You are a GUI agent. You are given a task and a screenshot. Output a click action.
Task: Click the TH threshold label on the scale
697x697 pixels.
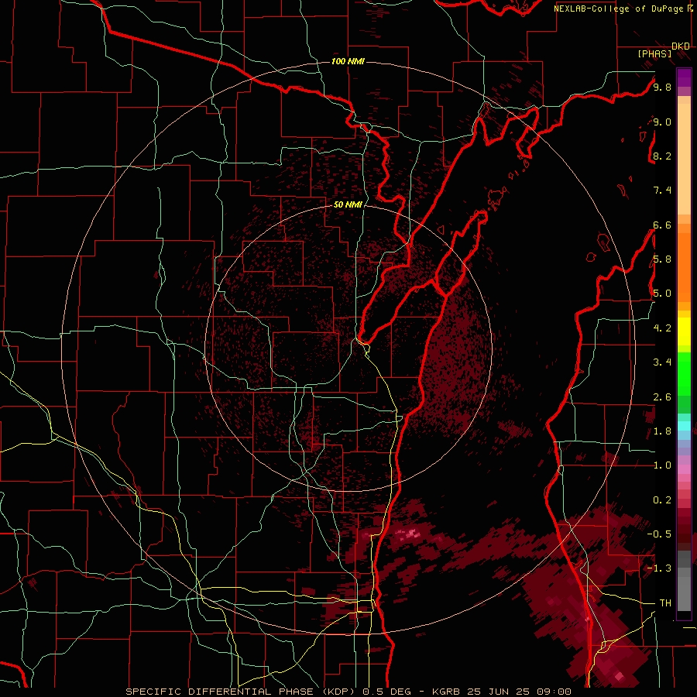665,603
